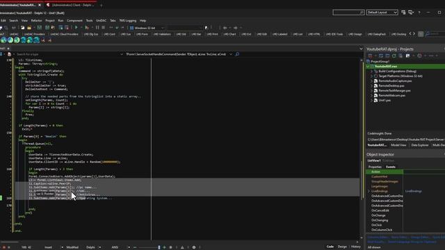Click the New items toolbar icon
The width and height of the screenshot is (445, 250).
point(23,28)
